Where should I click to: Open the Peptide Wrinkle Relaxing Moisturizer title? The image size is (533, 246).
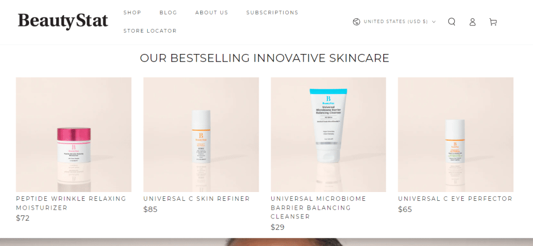[71, 203]
